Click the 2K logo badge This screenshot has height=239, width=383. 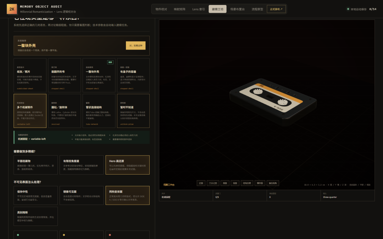pos(12,9)
